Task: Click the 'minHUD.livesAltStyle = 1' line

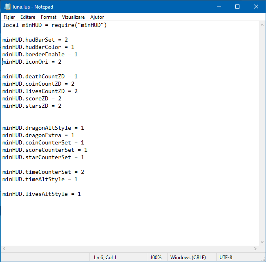Action: [x=42, y=194]
